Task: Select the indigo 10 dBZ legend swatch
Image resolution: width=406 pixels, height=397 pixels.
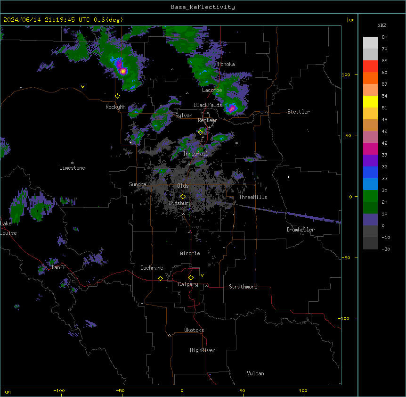Action: click(370, 220)
